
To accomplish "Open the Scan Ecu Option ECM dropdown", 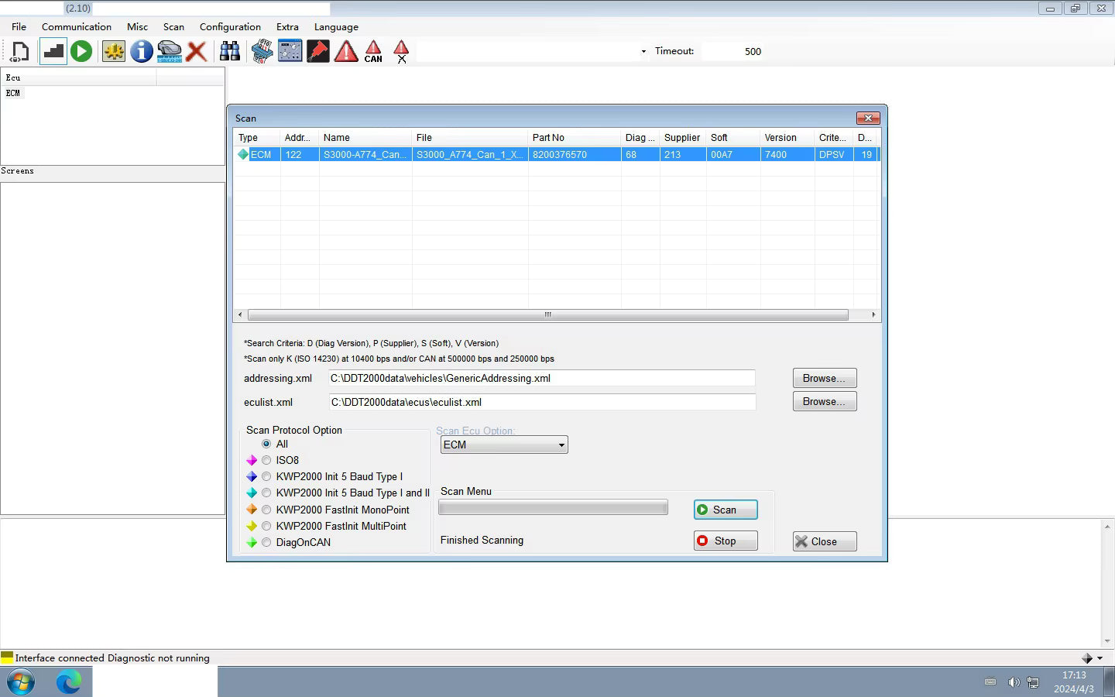I will [504, 445].
